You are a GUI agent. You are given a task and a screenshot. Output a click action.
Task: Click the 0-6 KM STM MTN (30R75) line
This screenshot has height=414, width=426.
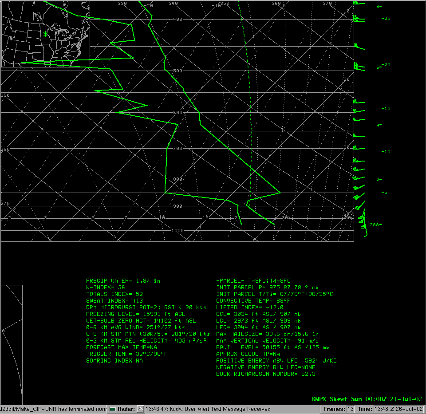click(x=148, y=334)
